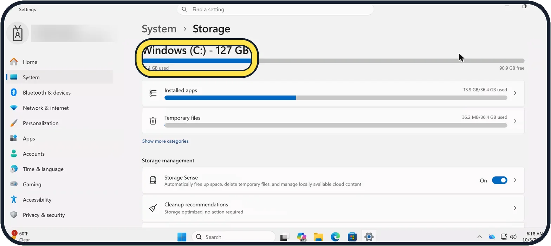Click the user account avatar
The image size is (551, 246).
(x=18, y=33)
